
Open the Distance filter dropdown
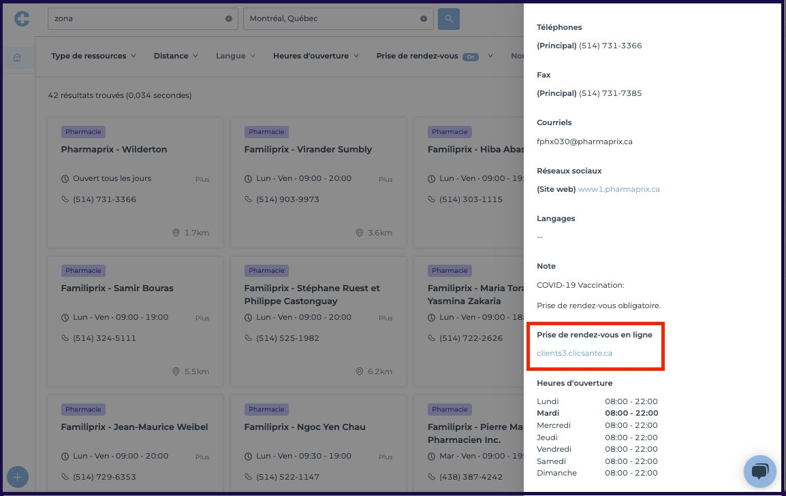pyautogui.click(x=176, y=56)
